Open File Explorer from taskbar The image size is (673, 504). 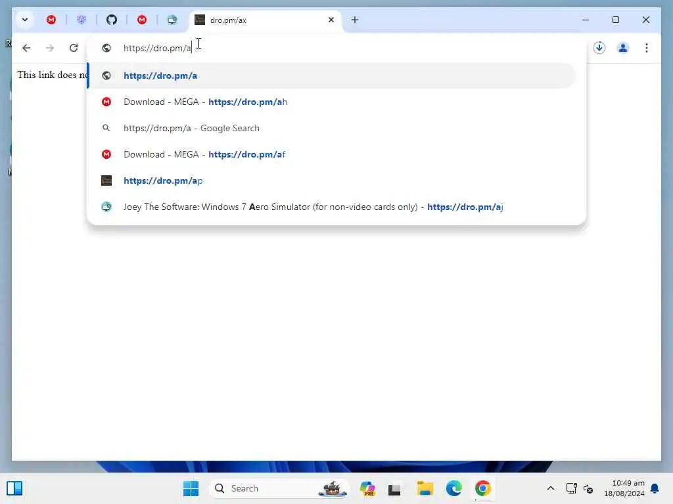point(425,488)
